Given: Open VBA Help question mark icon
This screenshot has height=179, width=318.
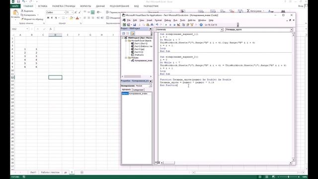Looking at the screenshot, I should point(201,25).
